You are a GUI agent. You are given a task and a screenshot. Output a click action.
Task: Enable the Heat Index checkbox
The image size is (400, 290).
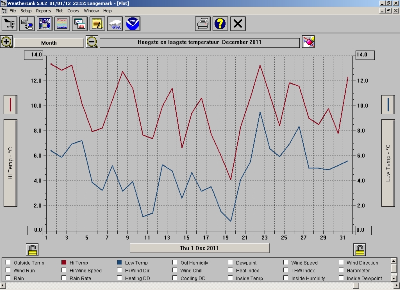230,270
